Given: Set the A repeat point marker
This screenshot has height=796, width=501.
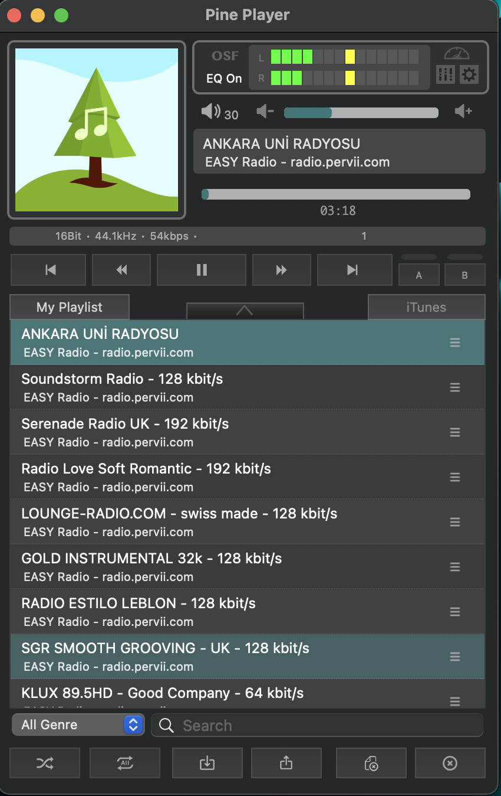Looking at the screenshot, I should pyautogui.click(x=419, y=275).
